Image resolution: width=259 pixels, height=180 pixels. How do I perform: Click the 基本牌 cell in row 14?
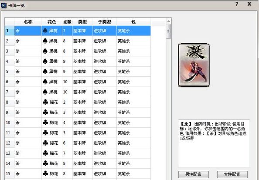coord(82,163)
